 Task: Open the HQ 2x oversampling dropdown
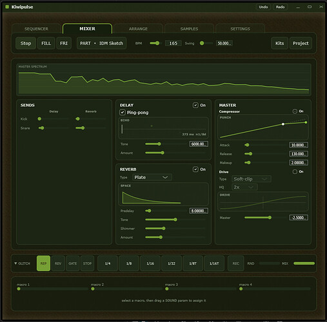click(x=244, y=187)
